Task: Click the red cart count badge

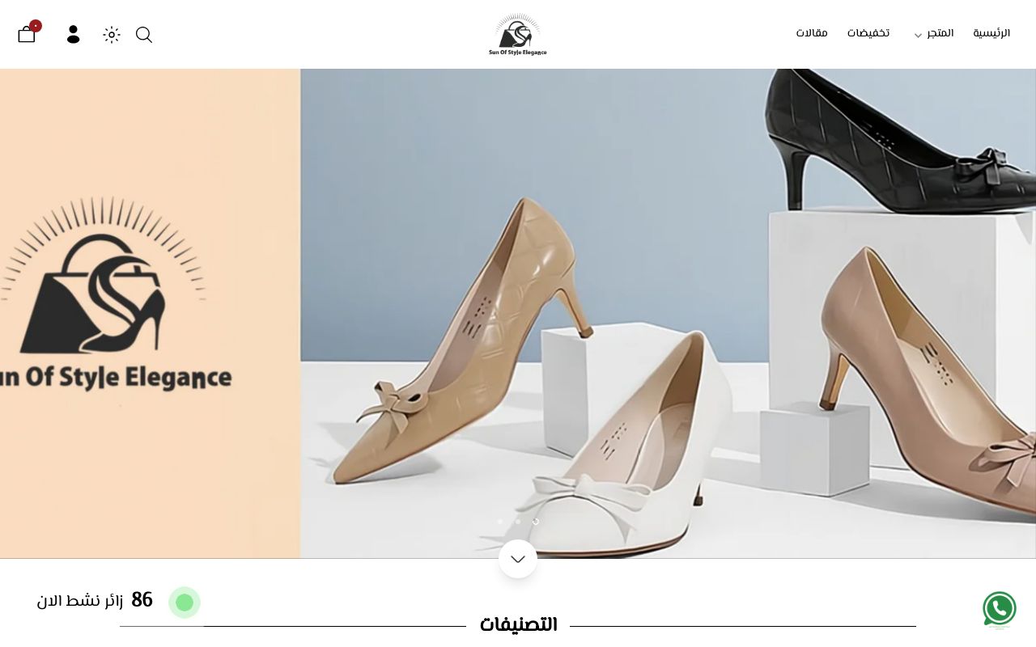Action: tap(36, 26)
